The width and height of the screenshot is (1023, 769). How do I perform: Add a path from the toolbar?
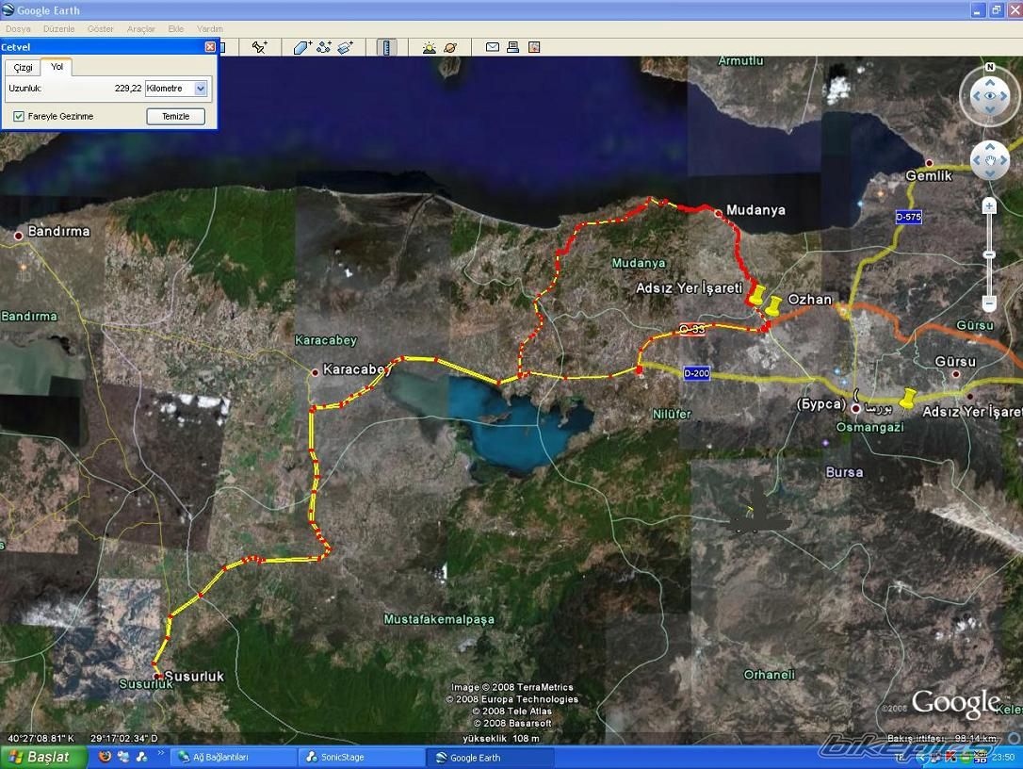(324, 47)
